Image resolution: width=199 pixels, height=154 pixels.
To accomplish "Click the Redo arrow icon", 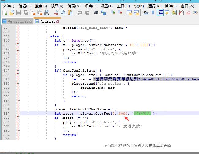I will [x=87, y=13].
